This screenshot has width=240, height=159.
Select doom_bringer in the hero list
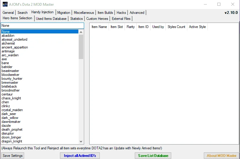[x=40, y=137]
